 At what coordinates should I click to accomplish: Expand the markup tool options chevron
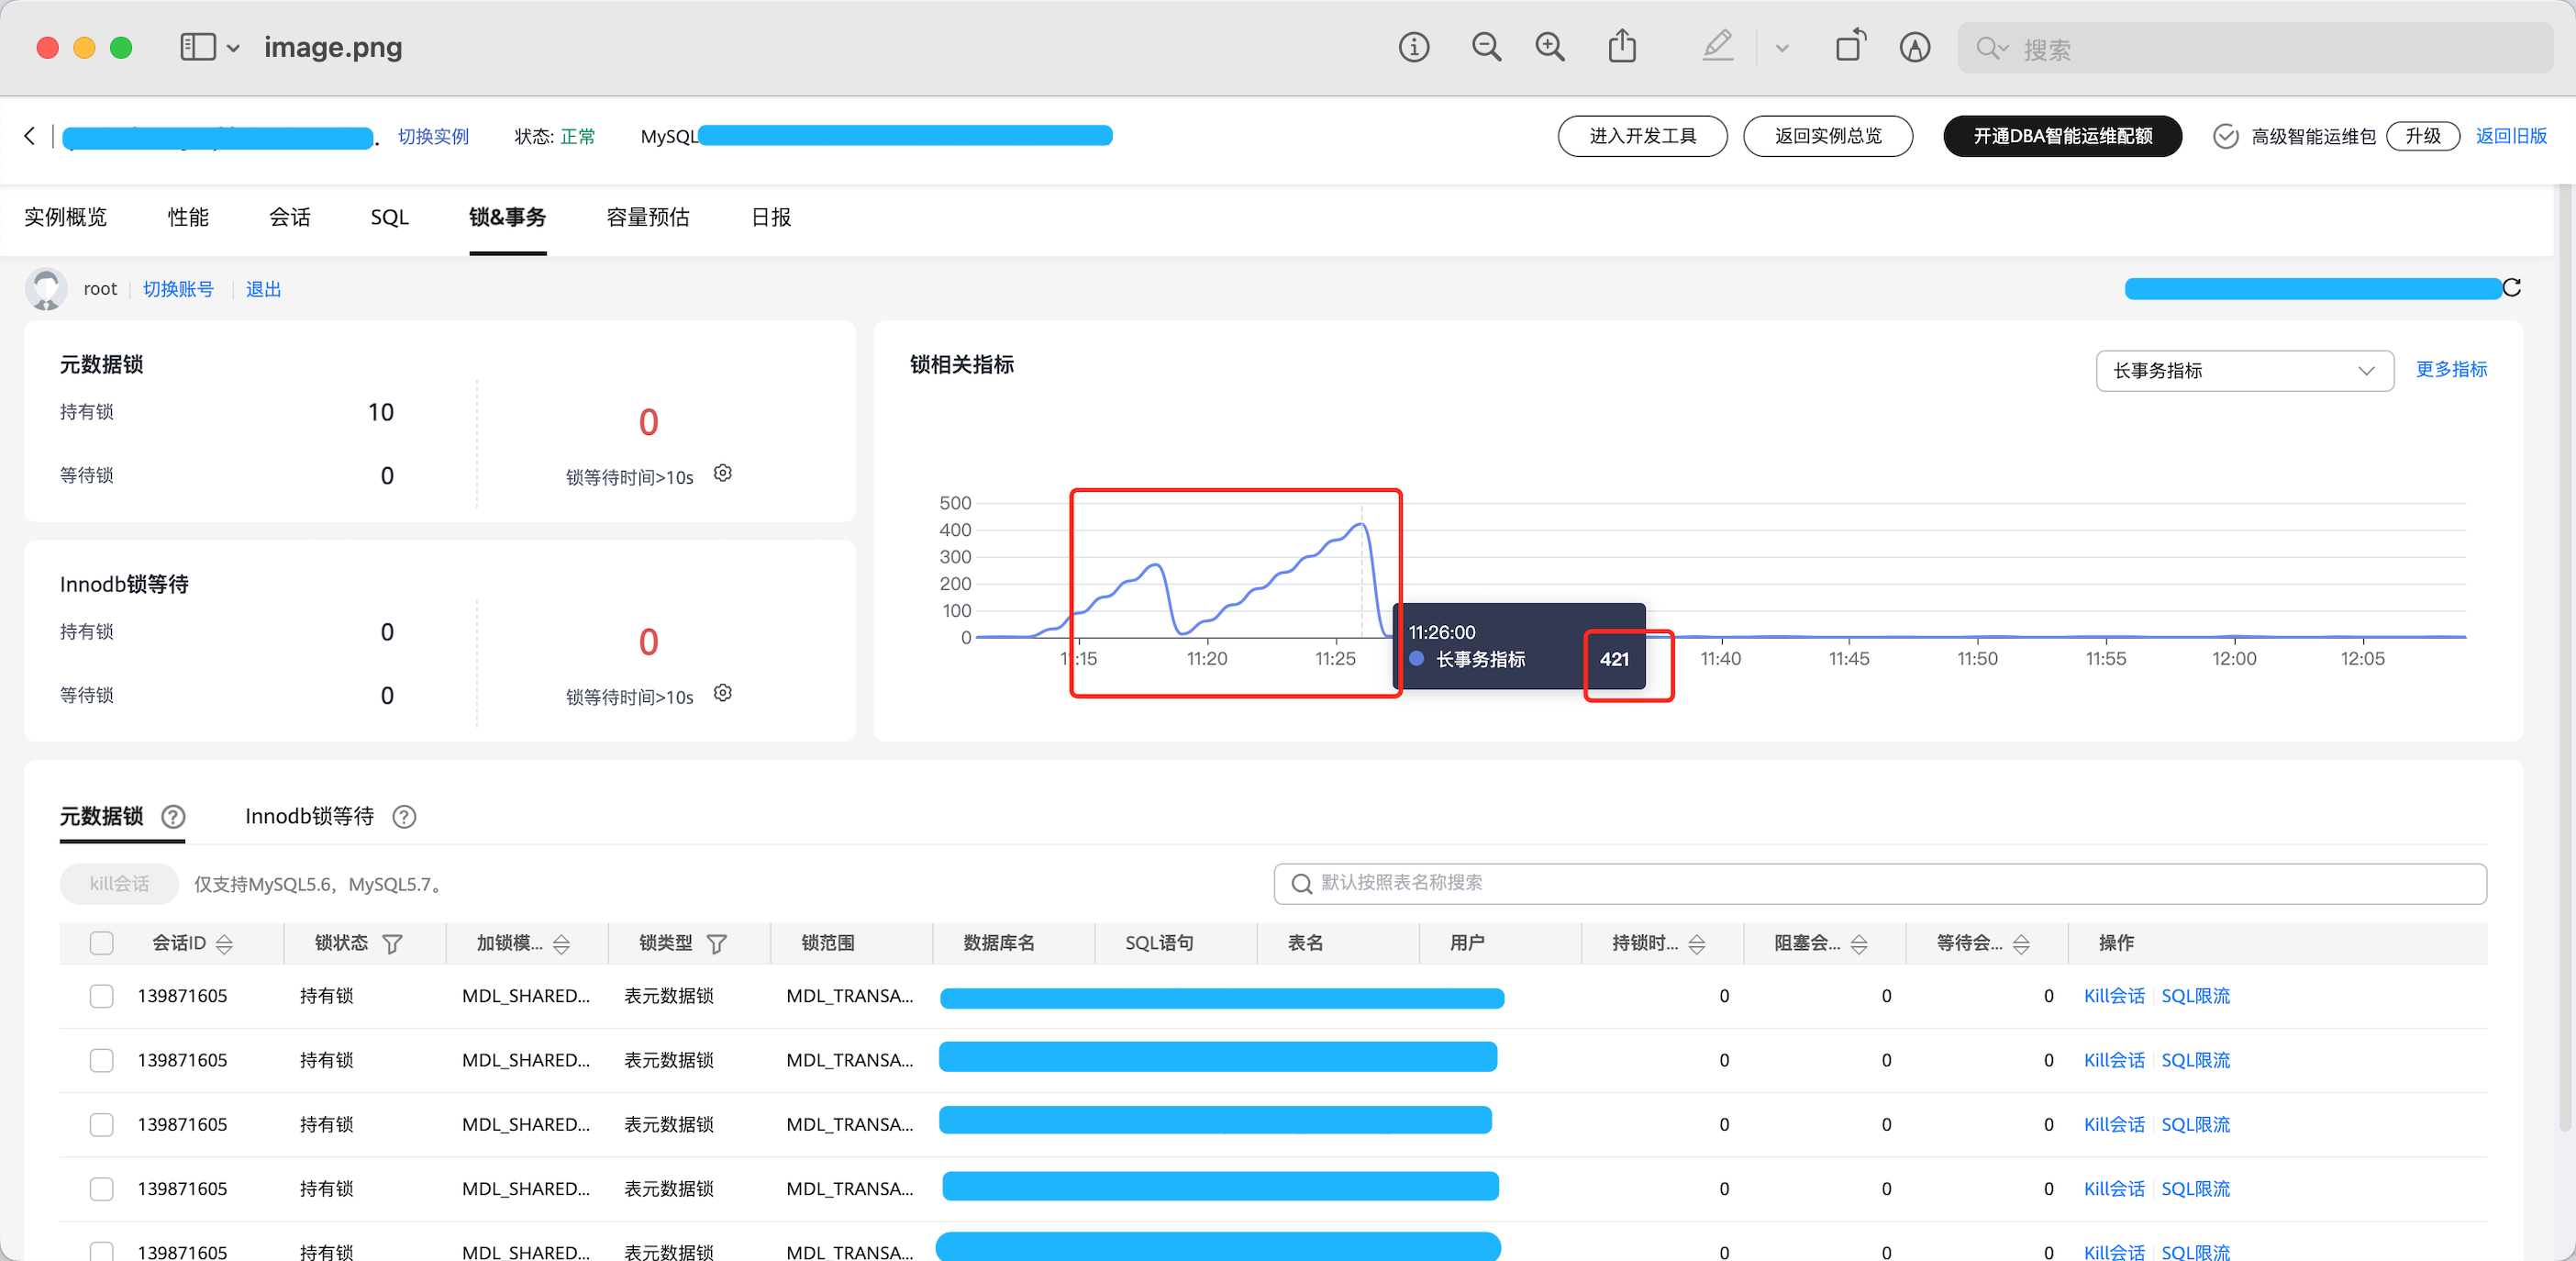pyautogui.click(x=1782, y=48)
